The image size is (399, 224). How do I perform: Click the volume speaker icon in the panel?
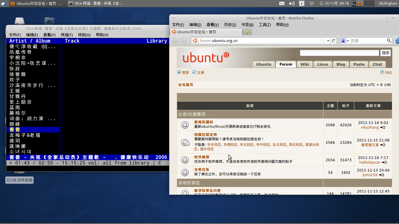(x=292, y=3)
